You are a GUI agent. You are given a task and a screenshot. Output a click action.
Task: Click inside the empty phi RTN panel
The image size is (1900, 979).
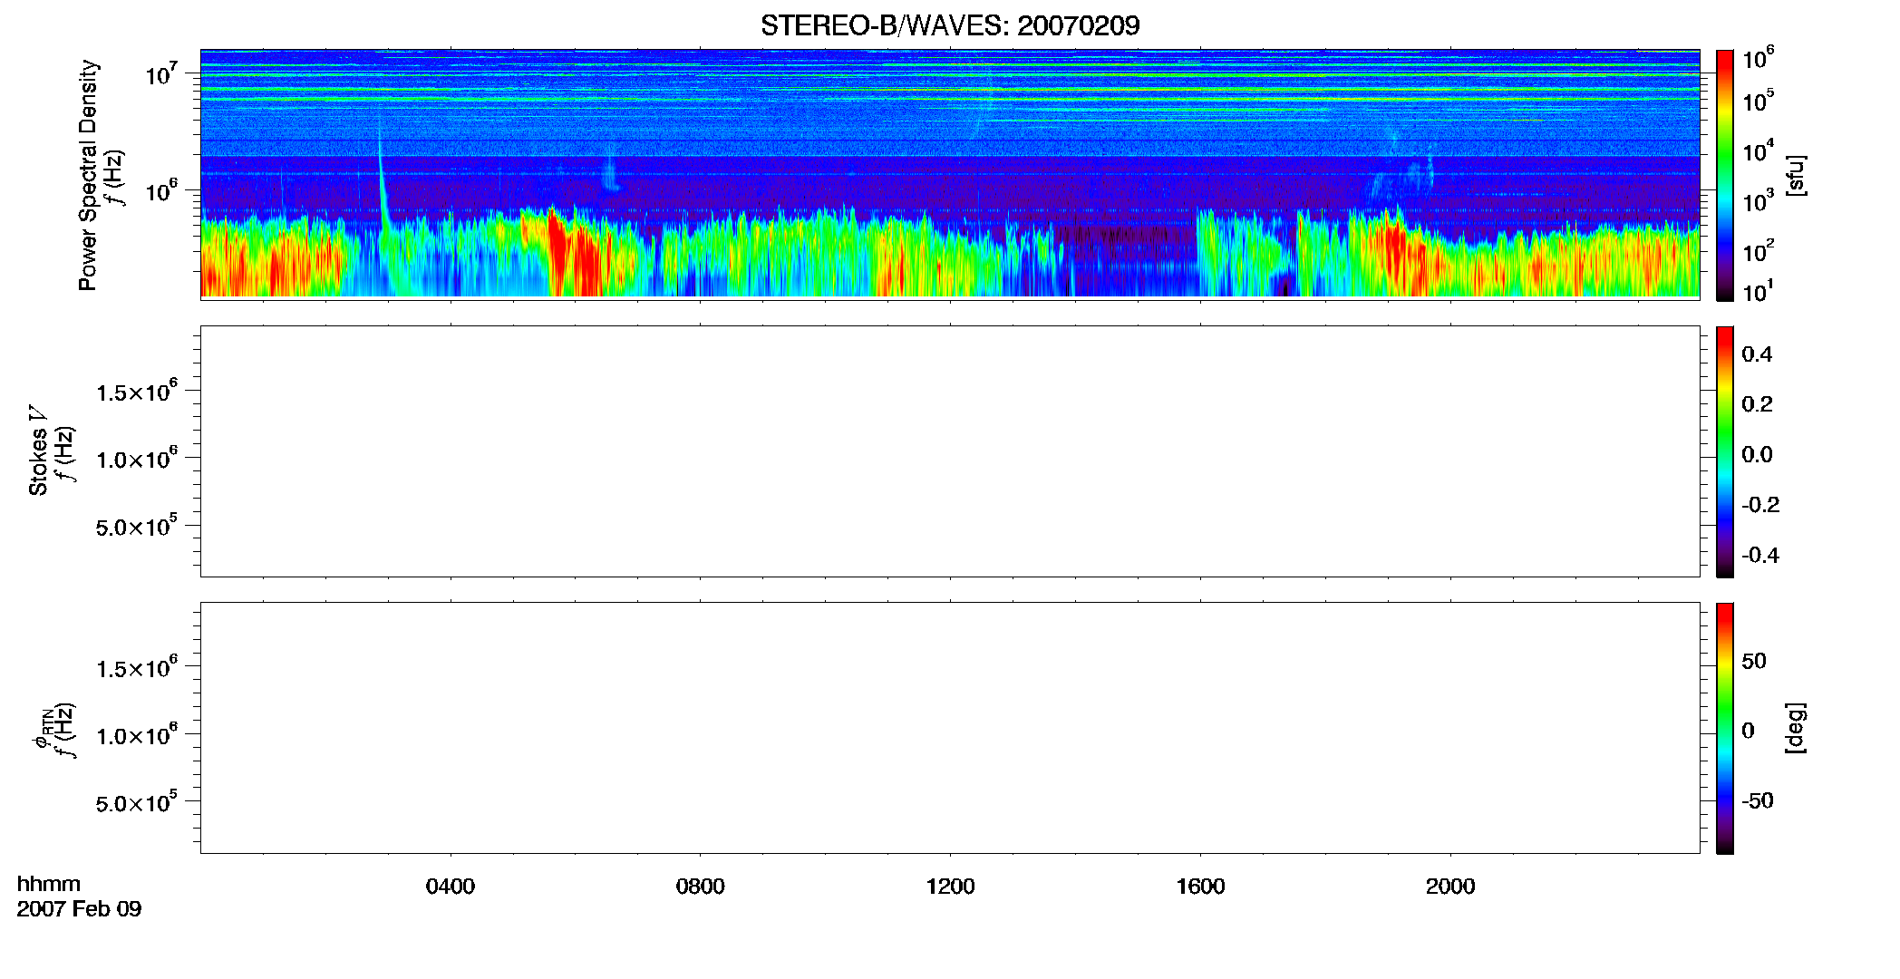[x=950, y=728]
